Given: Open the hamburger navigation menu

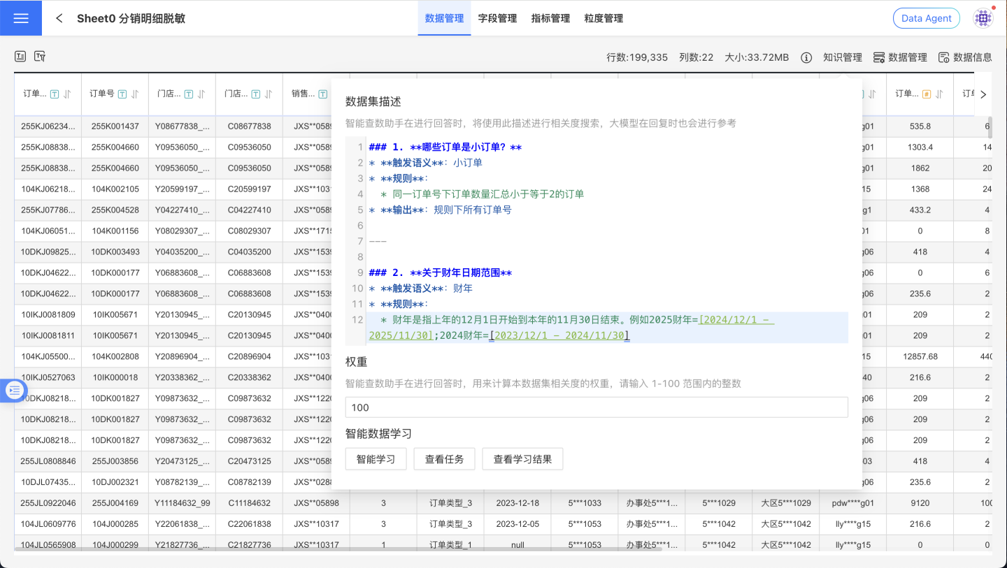Looking at the screenshot, I should point(20,17).
